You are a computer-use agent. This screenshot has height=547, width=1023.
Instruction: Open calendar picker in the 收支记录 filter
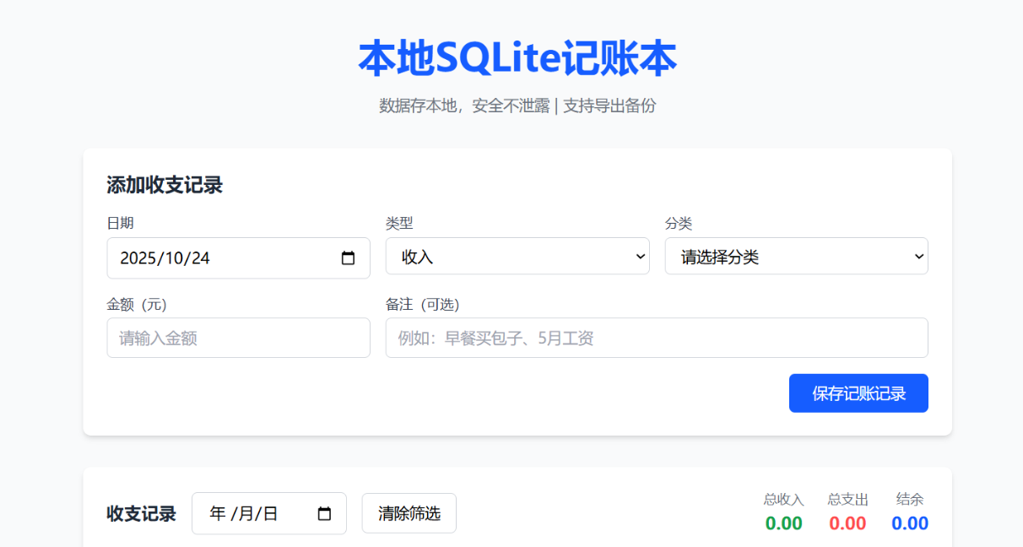coord(324,513)
